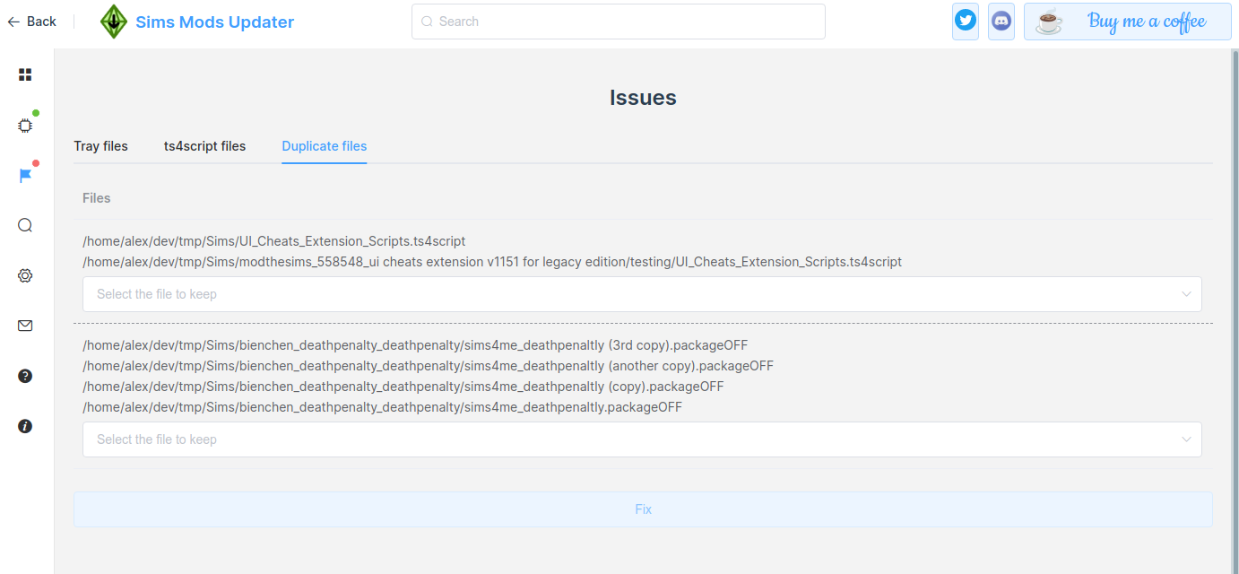Go back using the Back button
1239x574 pixels.
(x=32, y=22)
